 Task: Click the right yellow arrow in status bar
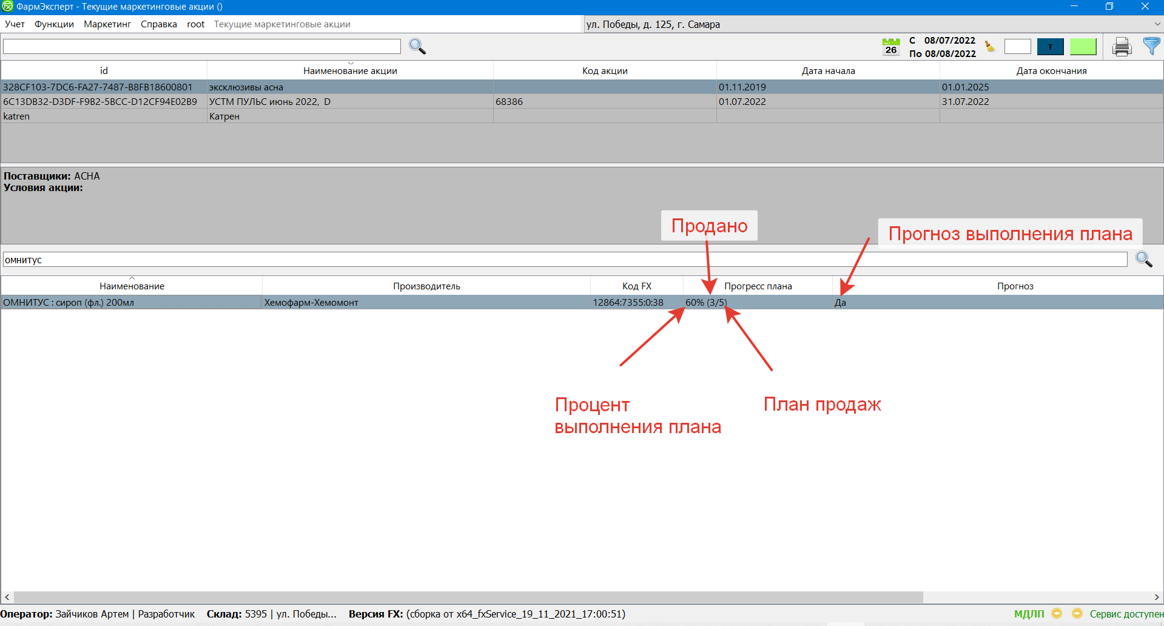[1077, 613]
